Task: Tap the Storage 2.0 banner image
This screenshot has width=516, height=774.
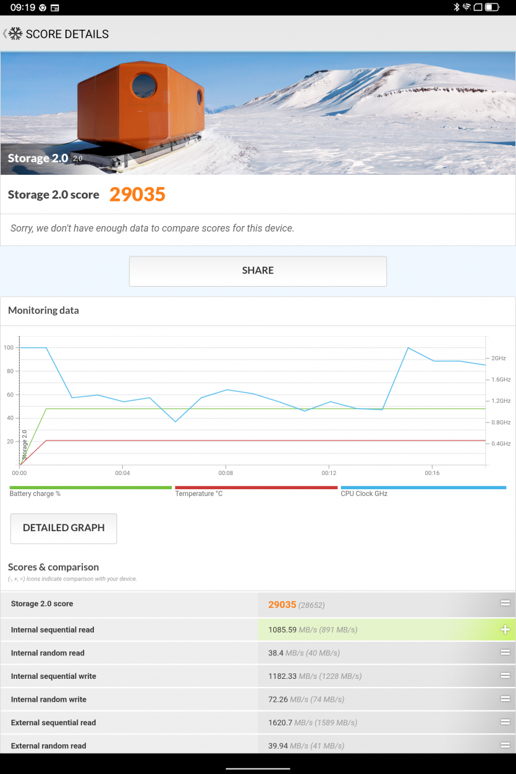Action: click(258, 113)
